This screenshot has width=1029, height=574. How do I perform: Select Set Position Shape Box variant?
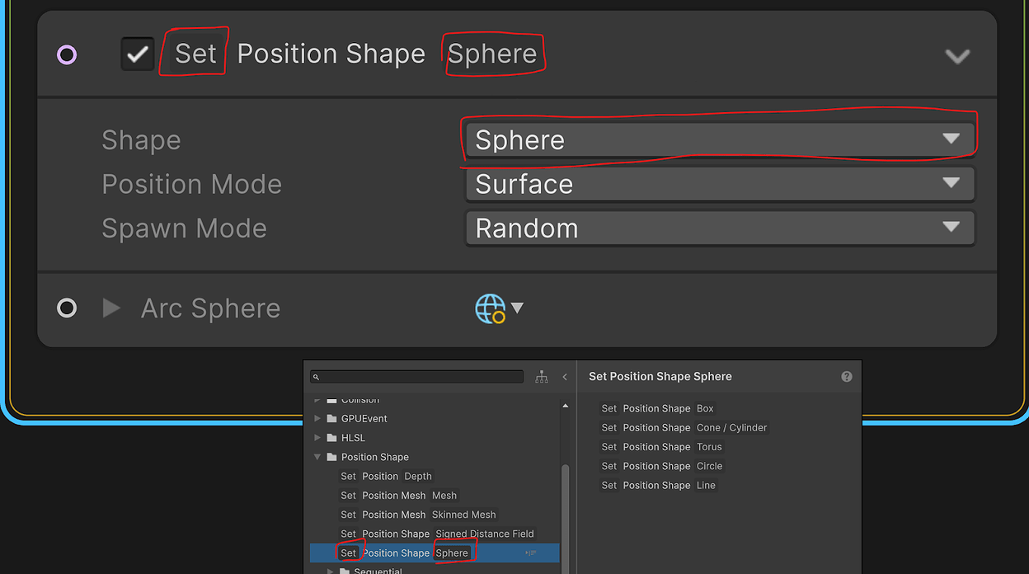pos(658,408)
